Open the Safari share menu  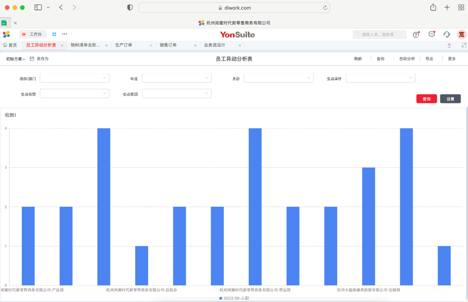click(x=433, y=7)
